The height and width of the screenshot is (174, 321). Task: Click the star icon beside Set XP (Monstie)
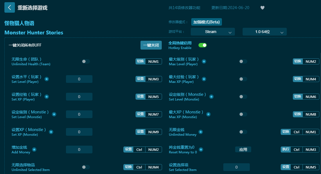click(51, 132)
